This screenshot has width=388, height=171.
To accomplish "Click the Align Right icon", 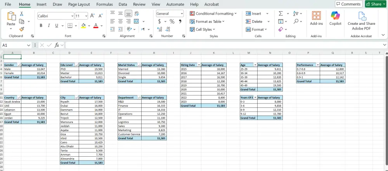I will click(128, 21).
